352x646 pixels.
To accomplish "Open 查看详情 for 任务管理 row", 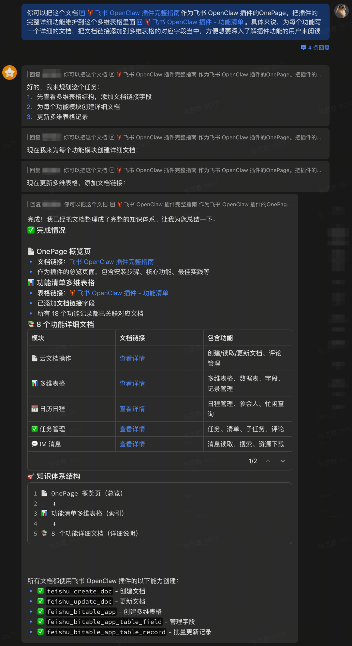I will pyautogui.click(x=132, y=429).
